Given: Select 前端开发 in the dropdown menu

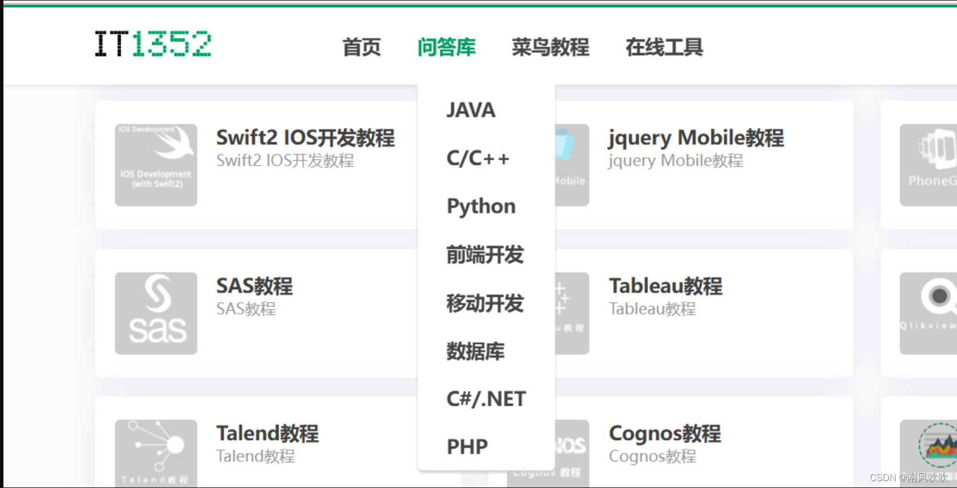Looking at the screenshot, I should tap(485, 255).
